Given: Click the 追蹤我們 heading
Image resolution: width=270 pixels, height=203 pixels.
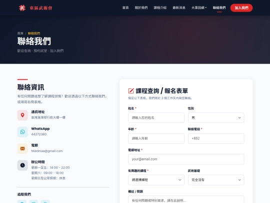Looking at the screenshot, I should (x=24, y=194).
